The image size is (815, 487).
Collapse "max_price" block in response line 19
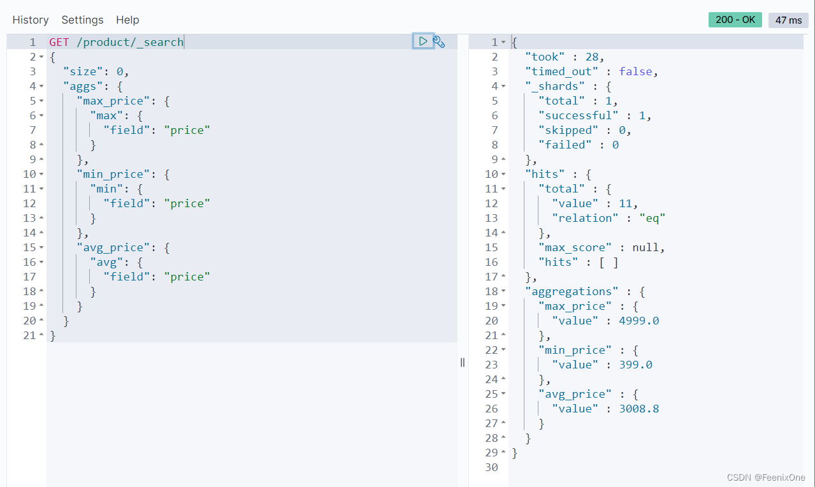click(503, 307)
